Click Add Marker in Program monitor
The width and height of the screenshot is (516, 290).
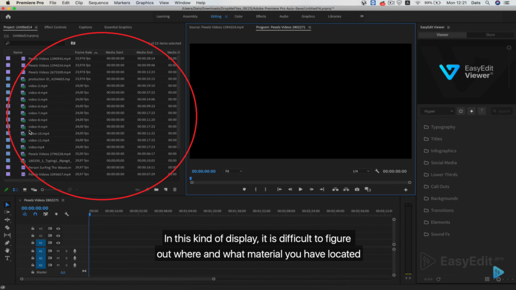[x=244, y=189]
